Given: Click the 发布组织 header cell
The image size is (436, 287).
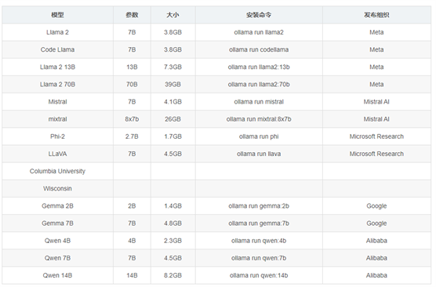Looking at the screenshot, I should coord(376,15).
